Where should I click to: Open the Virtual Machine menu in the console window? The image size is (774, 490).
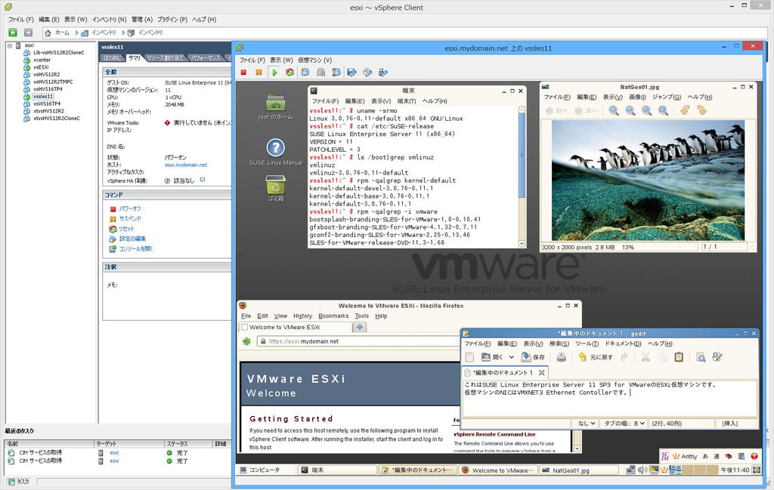[x=314, y=60]
